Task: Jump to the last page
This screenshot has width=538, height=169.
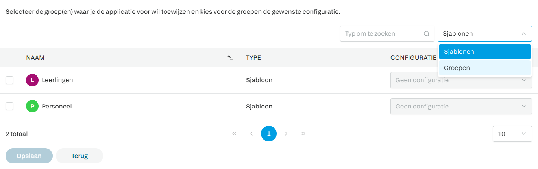Action: (x=303, y=134)
